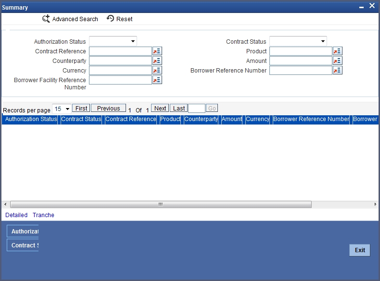This screenshot has width=380, height=281.
Task: Go to the First page
Action: pyautogui.click(x=81, y=108)
